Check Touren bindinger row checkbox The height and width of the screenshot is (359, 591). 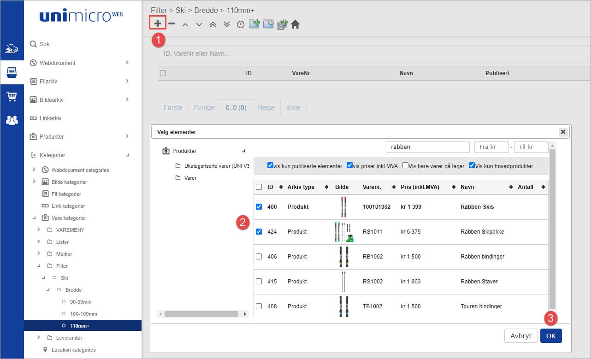(x=259, y=306)
